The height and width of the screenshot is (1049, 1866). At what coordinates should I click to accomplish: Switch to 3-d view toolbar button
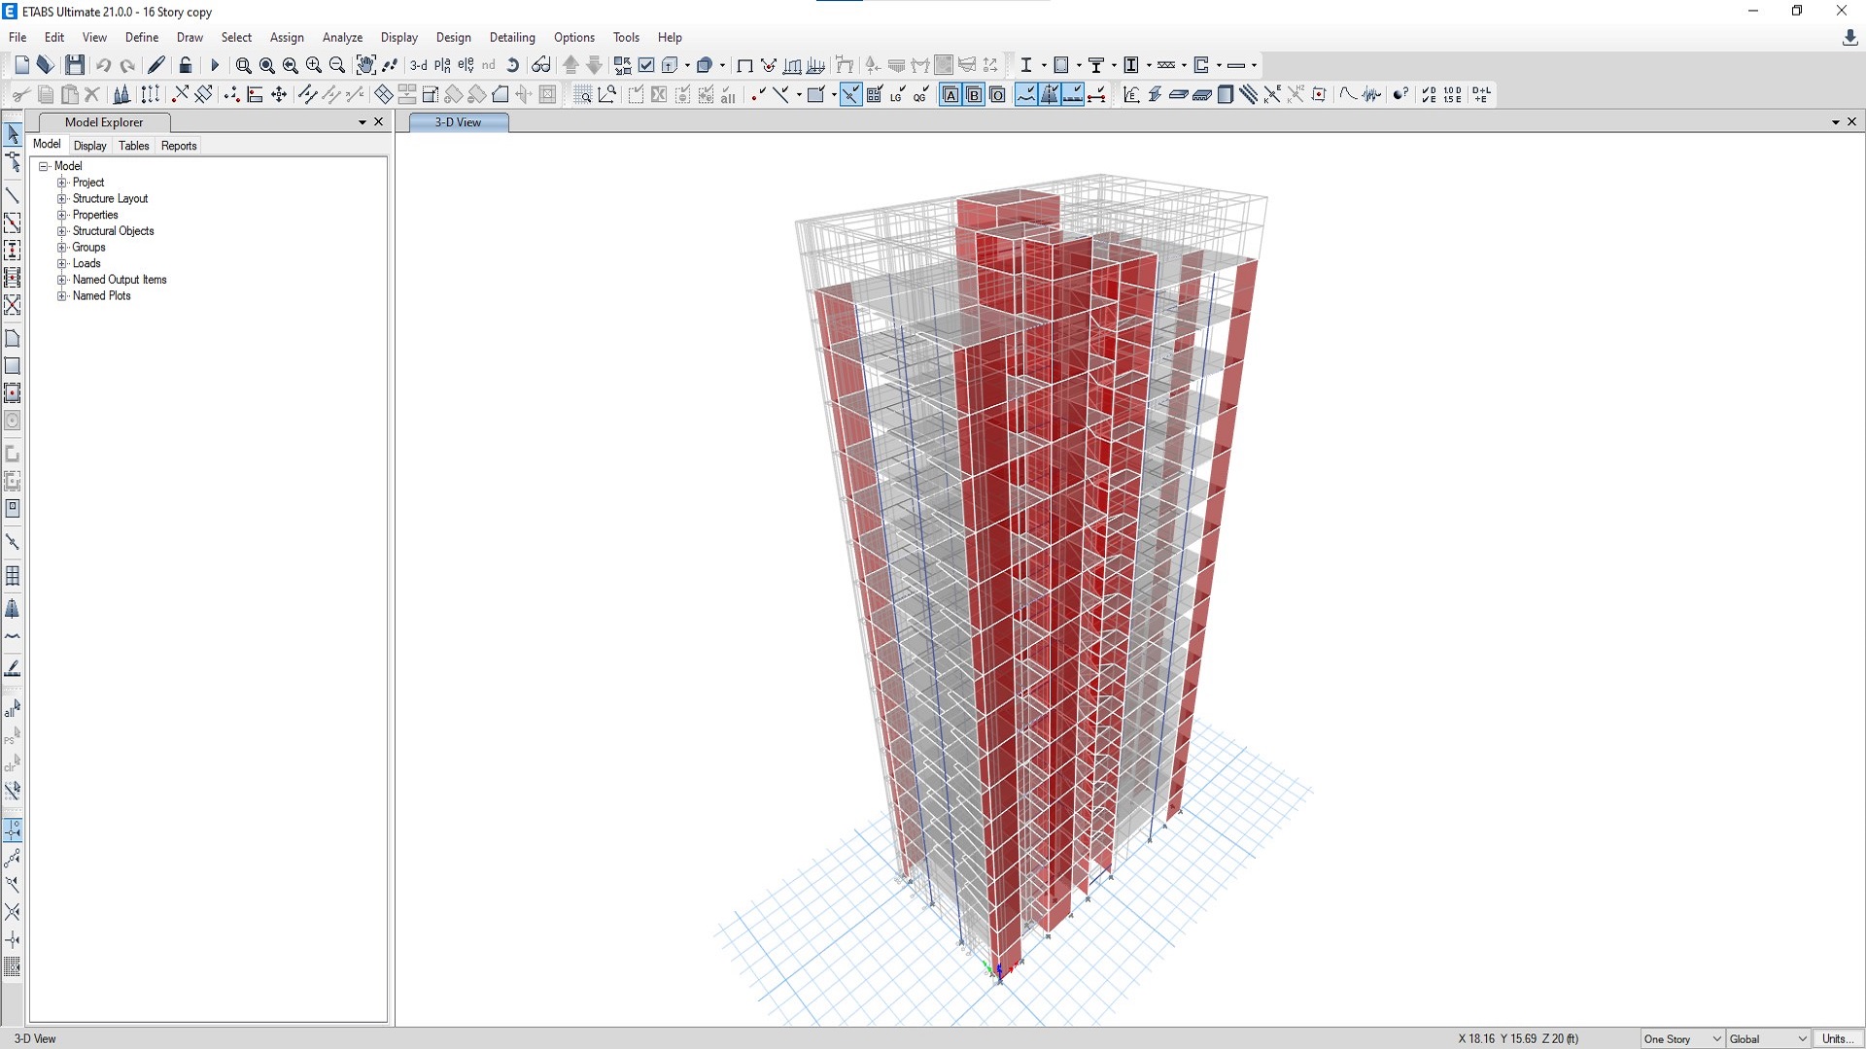pos(418,65)
